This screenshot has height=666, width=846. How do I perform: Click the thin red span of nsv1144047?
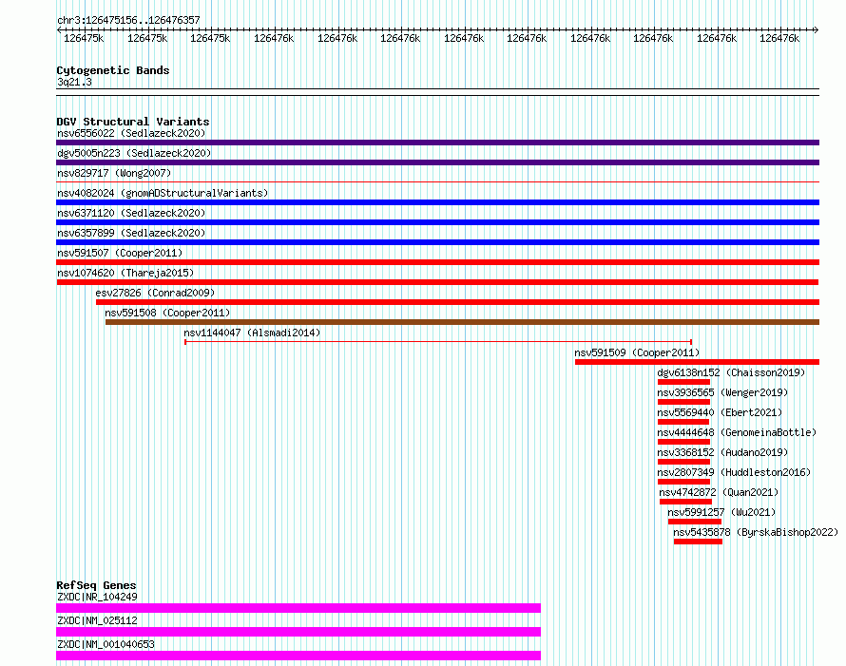(x=438, y=342)
